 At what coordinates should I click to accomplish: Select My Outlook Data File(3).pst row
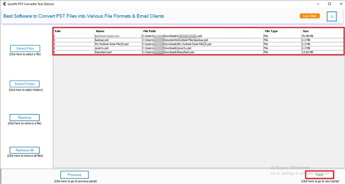[x=198, y=44]
